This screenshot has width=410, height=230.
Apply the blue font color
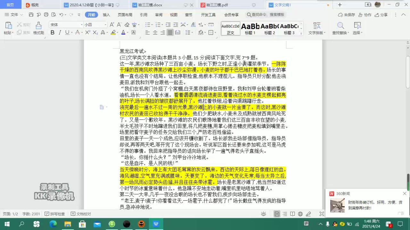pyautogui.click(x=123, y=33)
